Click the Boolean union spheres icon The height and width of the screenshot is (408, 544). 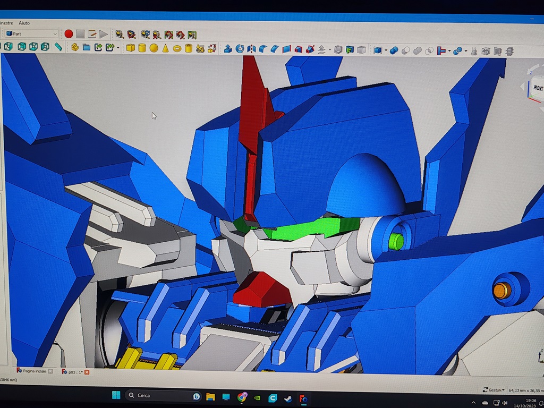click(394, 51)
